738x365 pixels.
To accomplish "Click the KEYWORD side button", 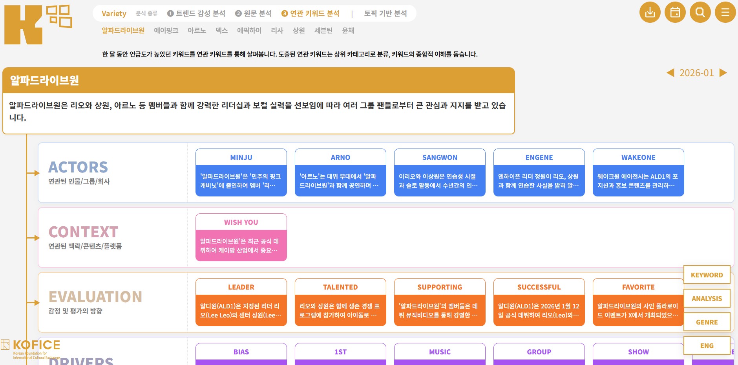I will [707, 275].
